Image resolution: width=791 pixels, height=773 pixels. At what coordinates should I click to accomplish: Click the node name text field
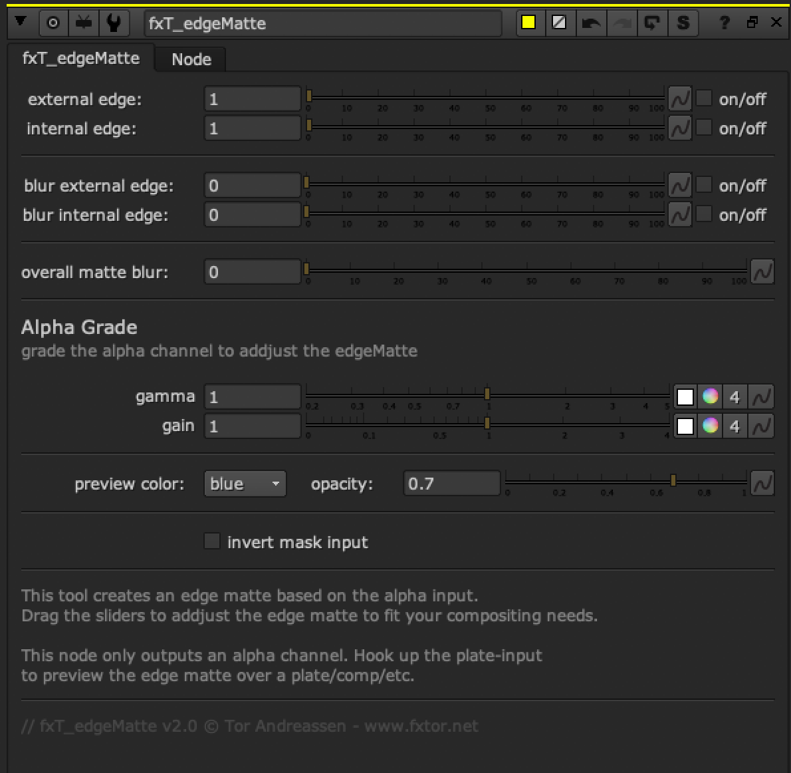322,23
